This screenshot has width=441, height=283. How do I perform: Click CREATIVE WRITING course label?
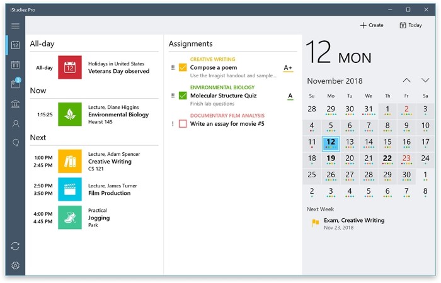213,59
